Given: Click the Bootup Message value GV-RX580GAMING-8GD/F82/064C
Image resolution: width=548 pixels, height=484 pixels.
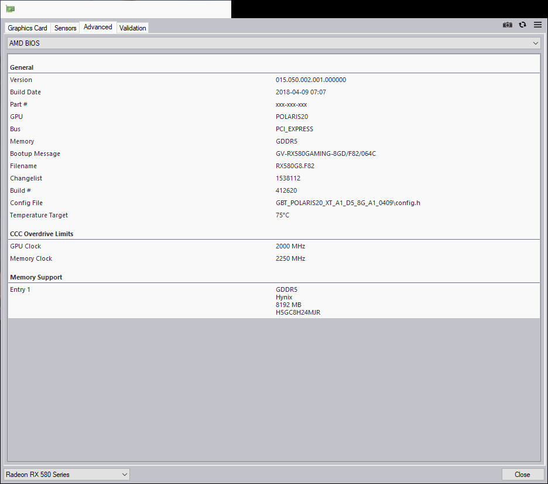Looking at the screenshot, I should (x=326, y=154).
